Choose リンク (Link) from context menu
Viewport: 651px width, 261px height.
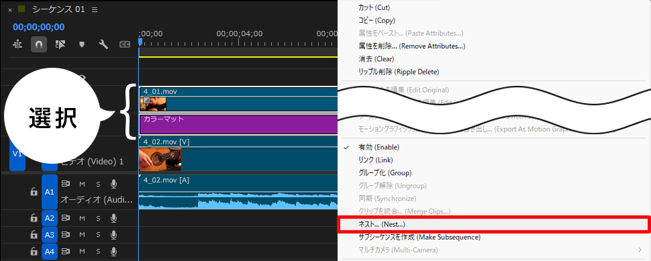point(375,160)
